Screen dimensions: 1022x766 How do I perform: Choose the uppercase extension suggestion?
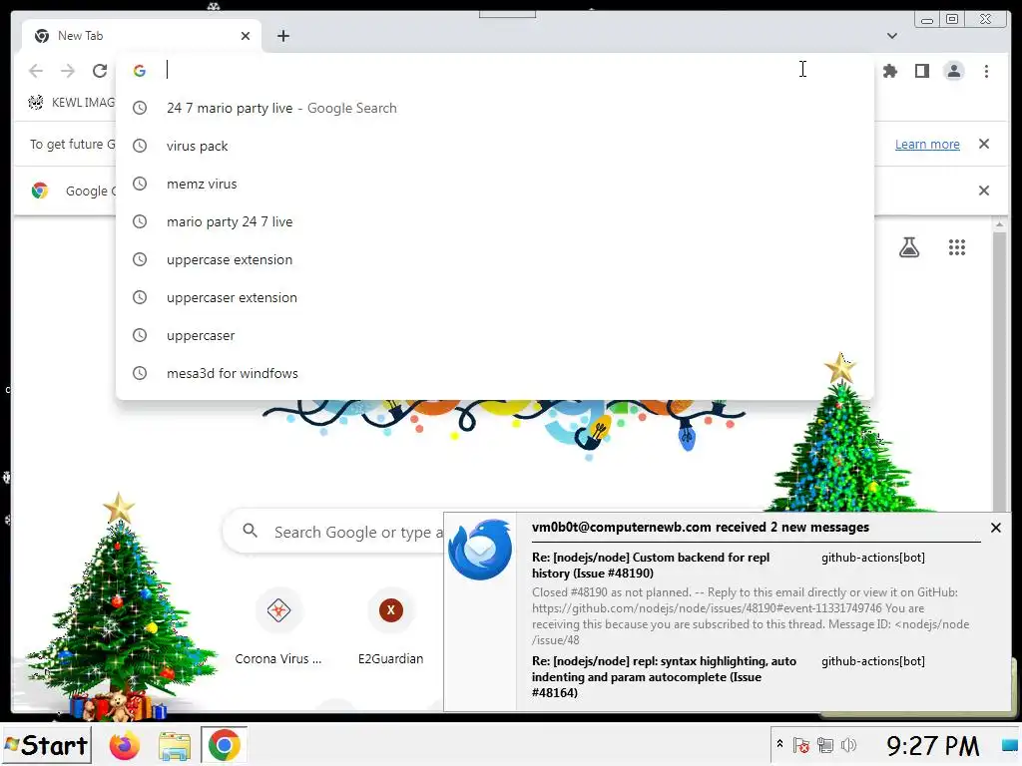(495, 259)
